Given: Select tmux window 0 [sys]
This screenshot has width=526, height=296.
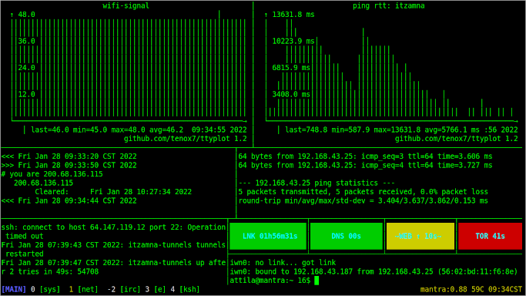Looking at the screenshot, I should tap(45, 289).
